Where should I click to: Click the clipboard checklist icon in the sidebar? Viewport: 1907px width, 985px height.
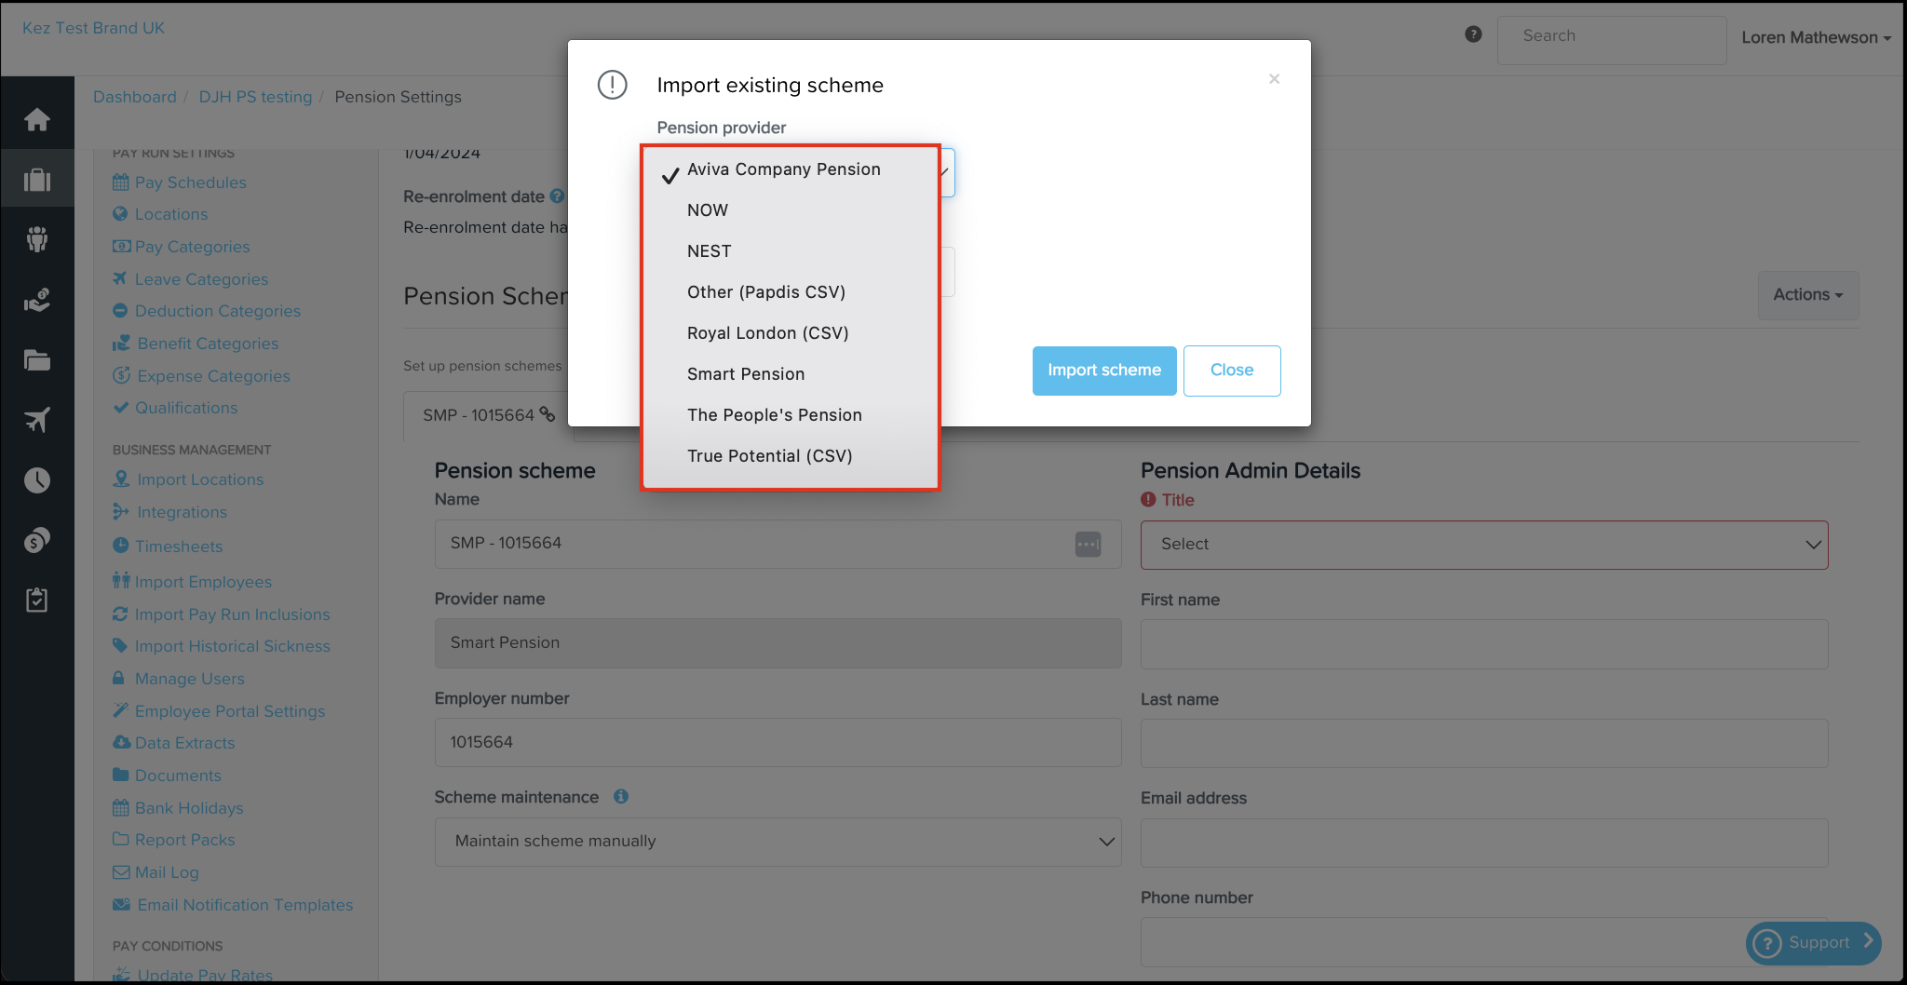point(37,600)
